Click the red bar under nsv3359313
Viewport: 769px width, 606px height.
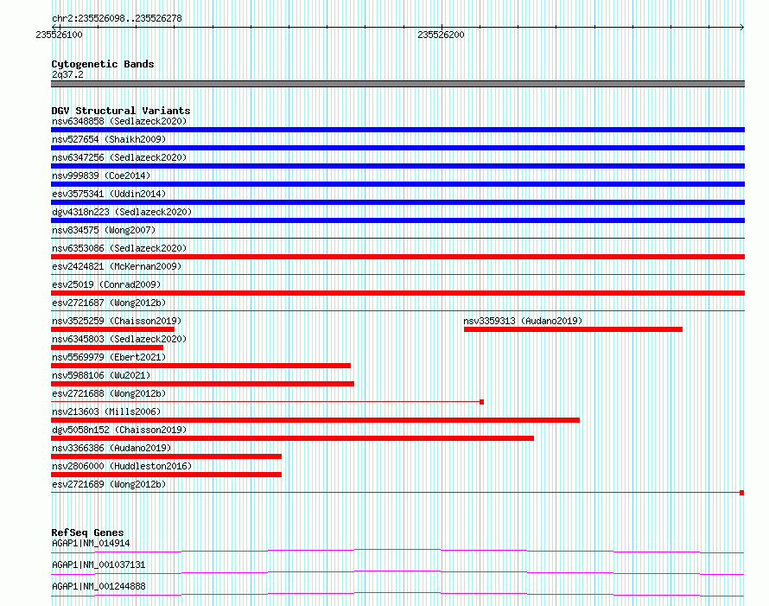pyautogui.click(x=574, y=329)
